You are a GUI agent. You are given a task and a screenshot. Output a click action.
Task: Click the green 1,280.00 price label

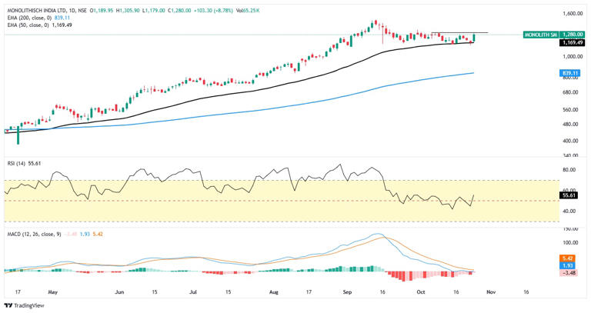573,35
